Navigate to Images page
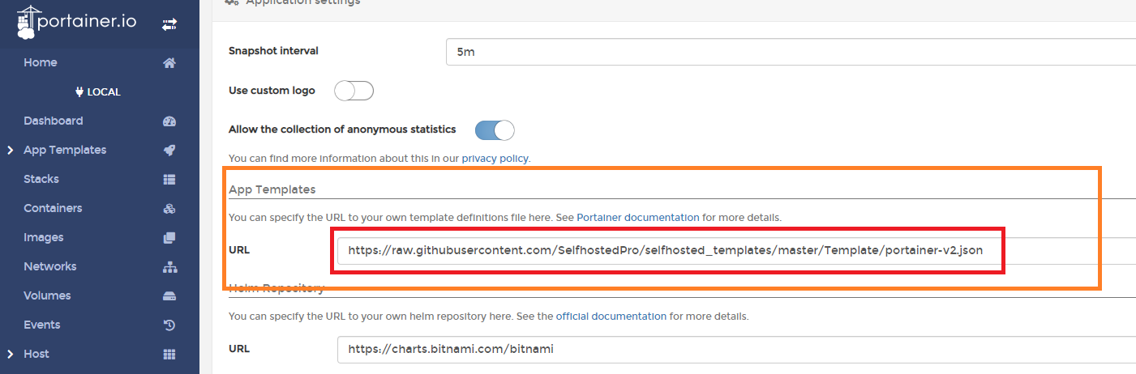Viewport: 1136px width, 374px height. click(44, 237)
